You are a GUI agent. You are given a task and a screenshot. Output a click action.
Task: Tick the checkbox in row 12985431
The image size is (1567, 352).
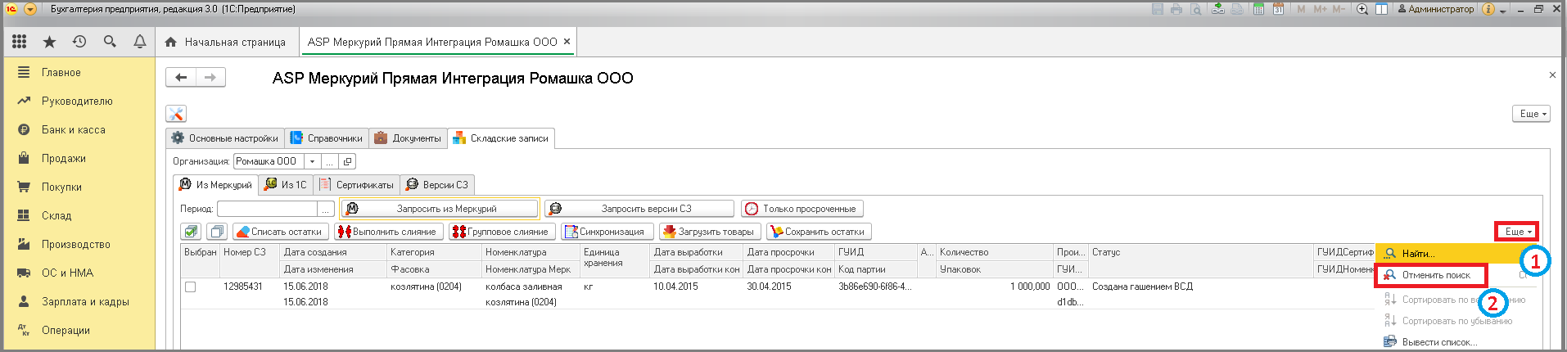tap(191, 287)
